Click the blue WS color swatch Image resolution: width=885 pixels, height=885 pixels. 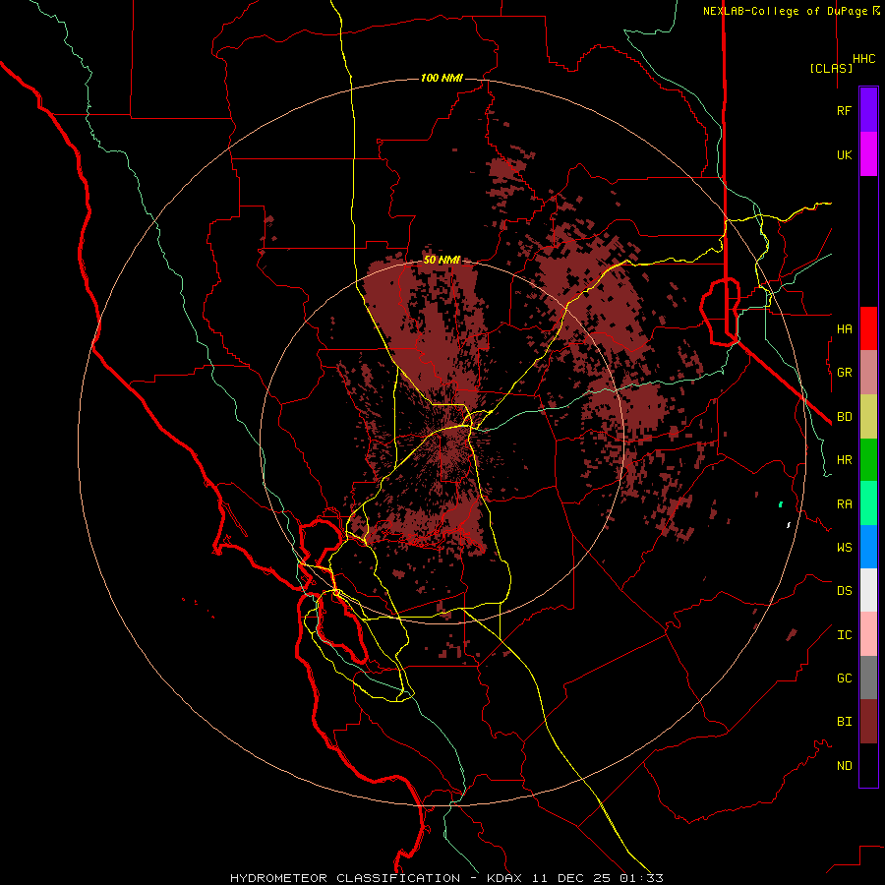point(868,547)
